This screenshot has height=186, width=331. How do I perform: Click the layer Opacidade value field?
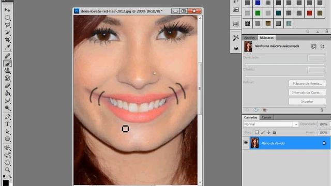point(323,124)
